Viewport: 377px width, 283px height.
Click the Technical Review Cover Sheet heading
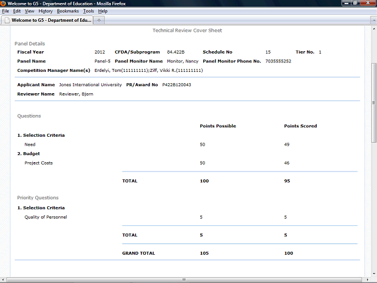pyautogui.click(x=187, y=30)
